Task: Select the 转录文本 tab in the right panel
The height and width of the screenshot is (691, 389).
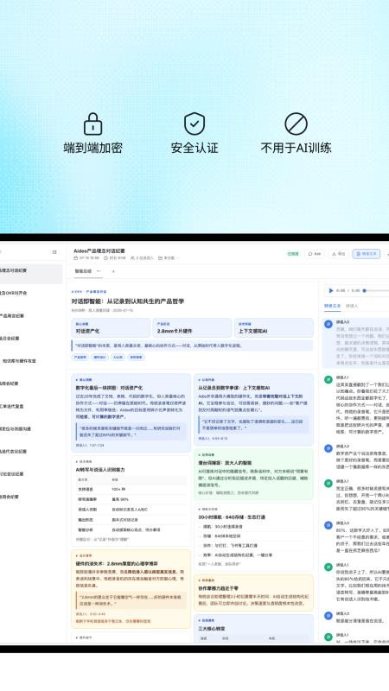Action: pyautogui.click(x=332, y=306)
